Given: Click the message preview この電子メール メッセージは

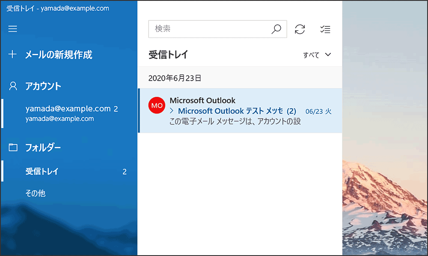Looking at the screenshot, I should tap(235, 121).
